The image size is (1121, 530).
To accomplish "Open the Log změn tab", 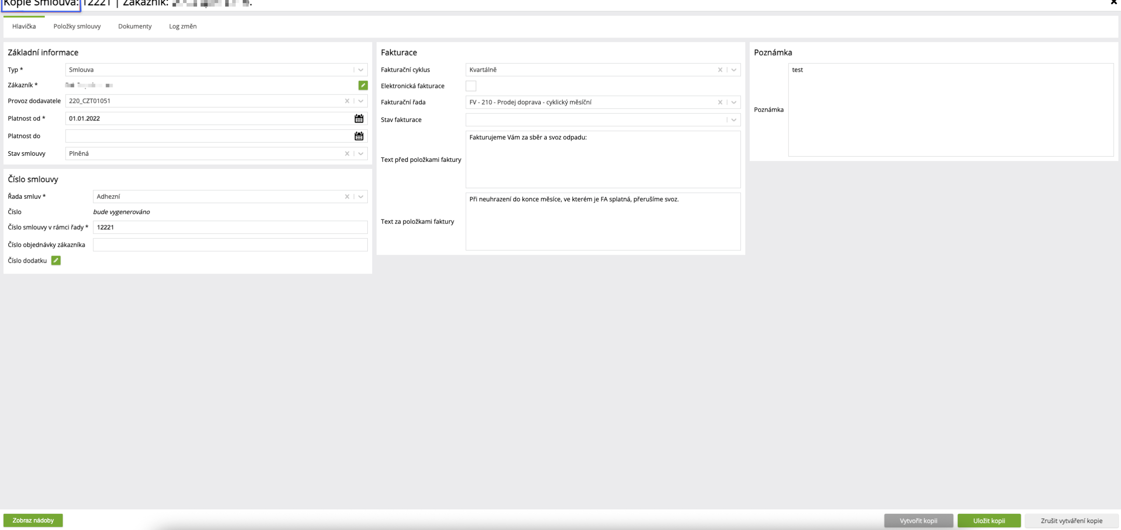I will tap(183, 26).
